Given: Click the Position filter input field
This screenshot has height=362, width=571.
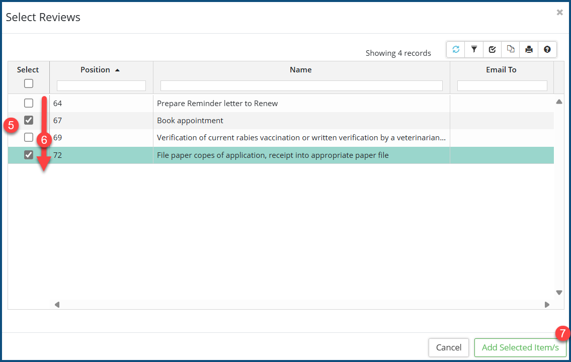Looking at the screenshot, I should [101, 86].
